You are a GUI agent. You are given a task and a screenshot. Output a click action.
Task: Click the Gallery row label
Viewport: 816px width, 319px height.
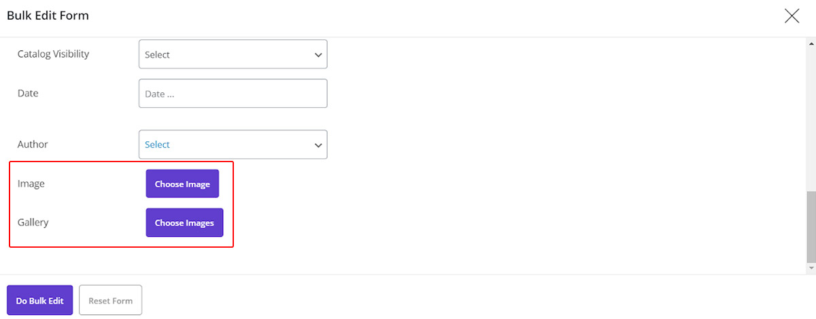[x=33, y=222]
